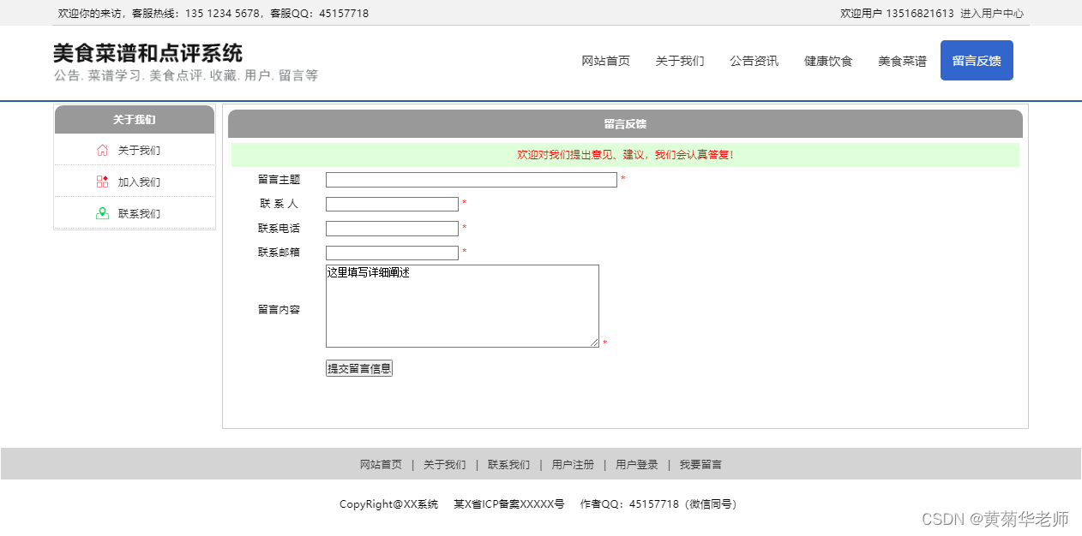Click the 留言主题 field label
Viewport: 1082px width, 536px height.
pos(279,180)
